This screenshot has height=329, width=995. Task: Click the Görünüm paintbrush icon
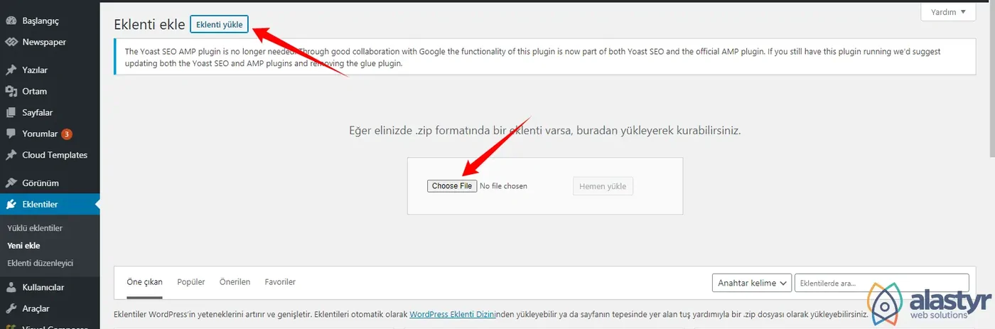click(x=11, y=183)
